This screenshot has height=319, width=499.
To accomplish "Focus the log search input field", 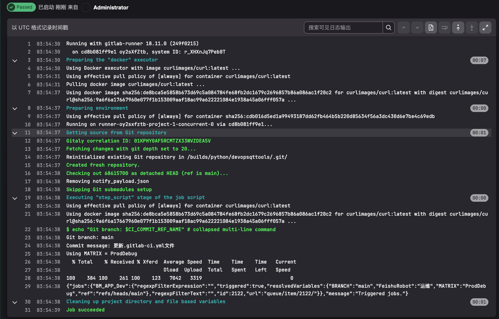I will pos(343,28).
